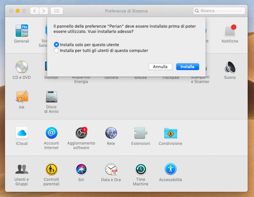The height and width of the screenshot is (197, 254).
Task: Open Controlli parentali preferences
Action: coord(51,169)
